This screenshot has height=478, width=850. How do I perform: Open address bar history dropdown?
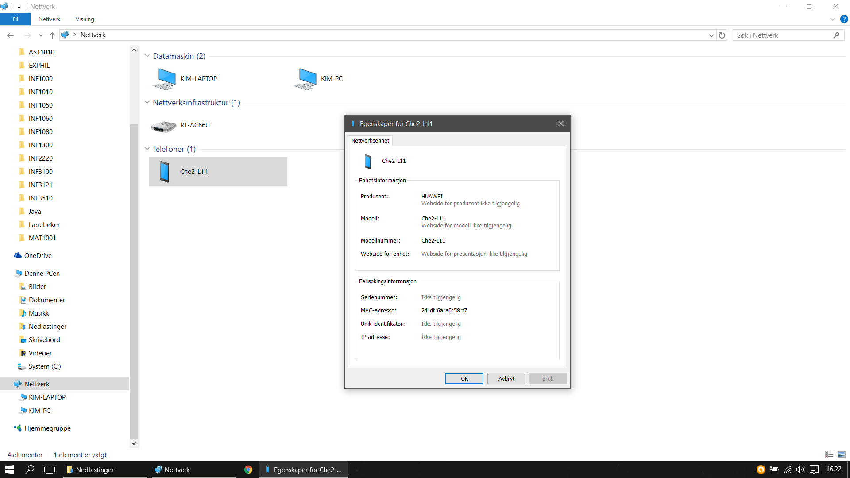tap(711, 35)
